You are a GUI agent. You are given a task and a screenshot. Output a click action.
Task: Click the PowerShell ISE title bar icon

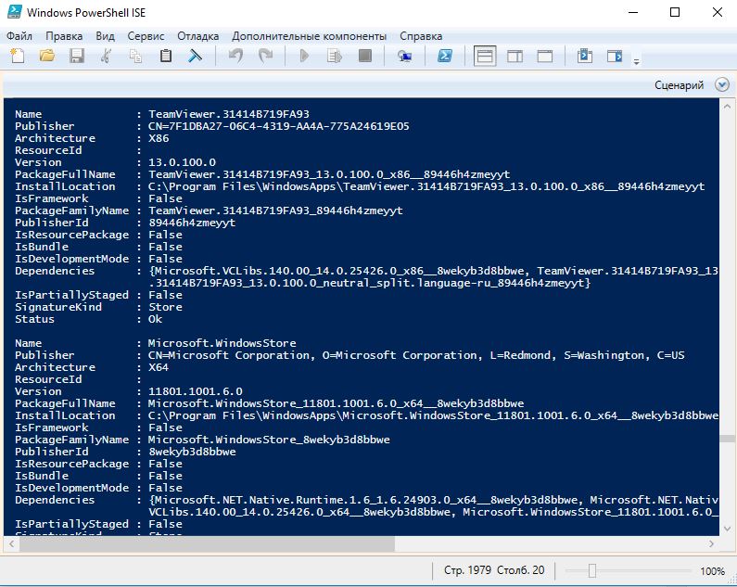14,12
